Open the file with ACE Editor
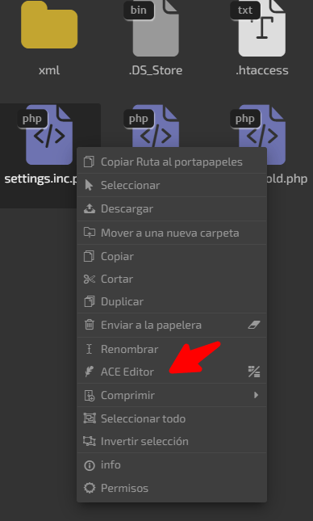The width and height of the screenshot is (313, 521). [172, 372]
